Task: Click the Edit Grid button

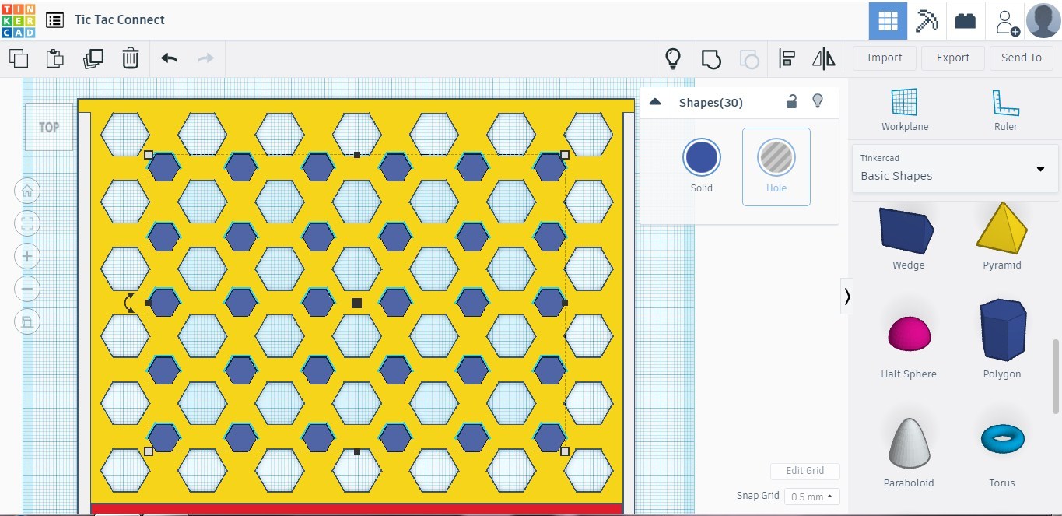Action: pyautogui.click(x=805, y=471)
